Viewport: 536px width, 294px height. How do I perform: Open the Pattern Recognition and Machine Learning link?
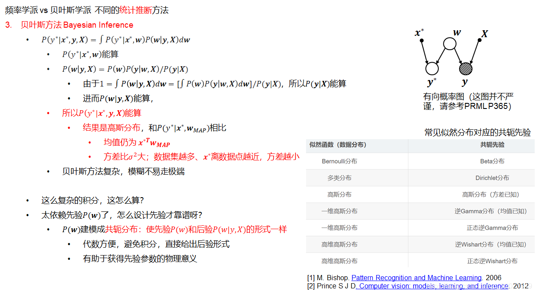coord(416,278)
